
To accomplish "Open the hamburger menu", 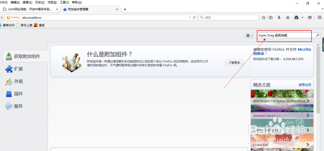I will (320, 17).
